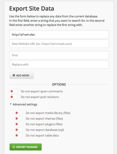Switch on Do not export plugins

pyautogui.click(x=18, y=124)
